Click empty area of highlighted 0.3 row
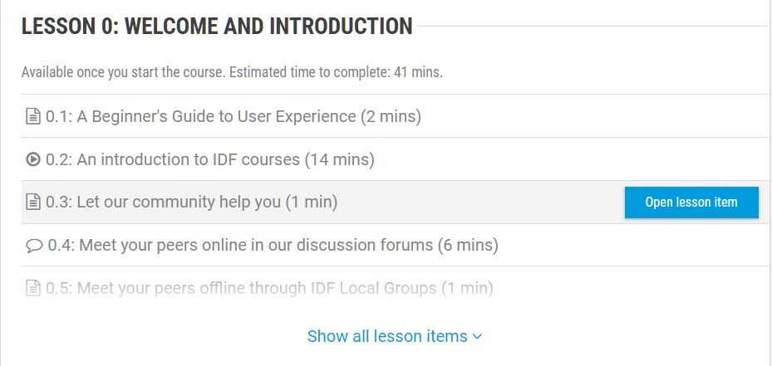This screenshot has width=772, height=366. [x=480, y=203]
